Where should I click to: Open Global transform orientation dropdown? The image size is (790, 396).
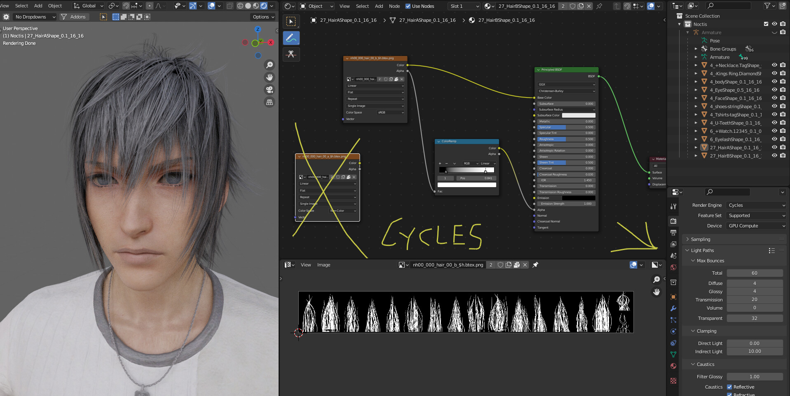[88, 6]
